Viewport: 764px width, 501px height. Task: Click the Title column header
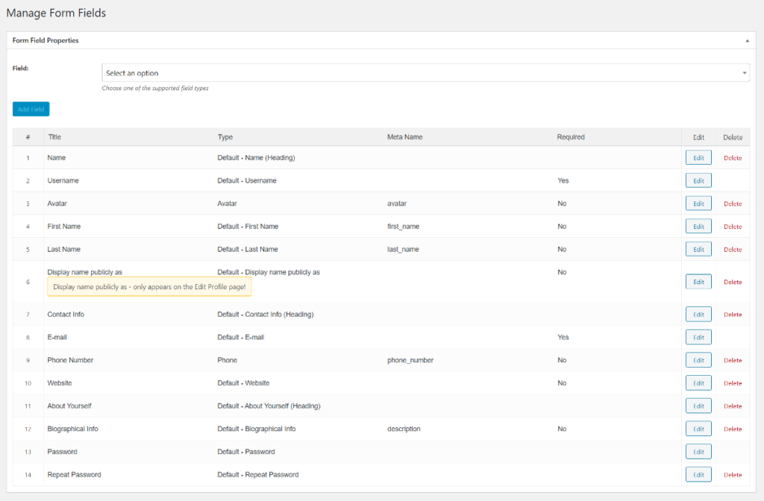point(54,137)
